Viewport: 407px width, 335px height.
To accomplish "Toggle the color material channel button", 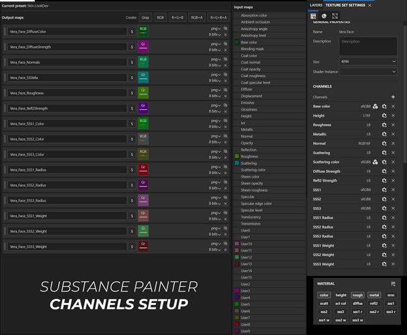I will (x=324, y=295).
